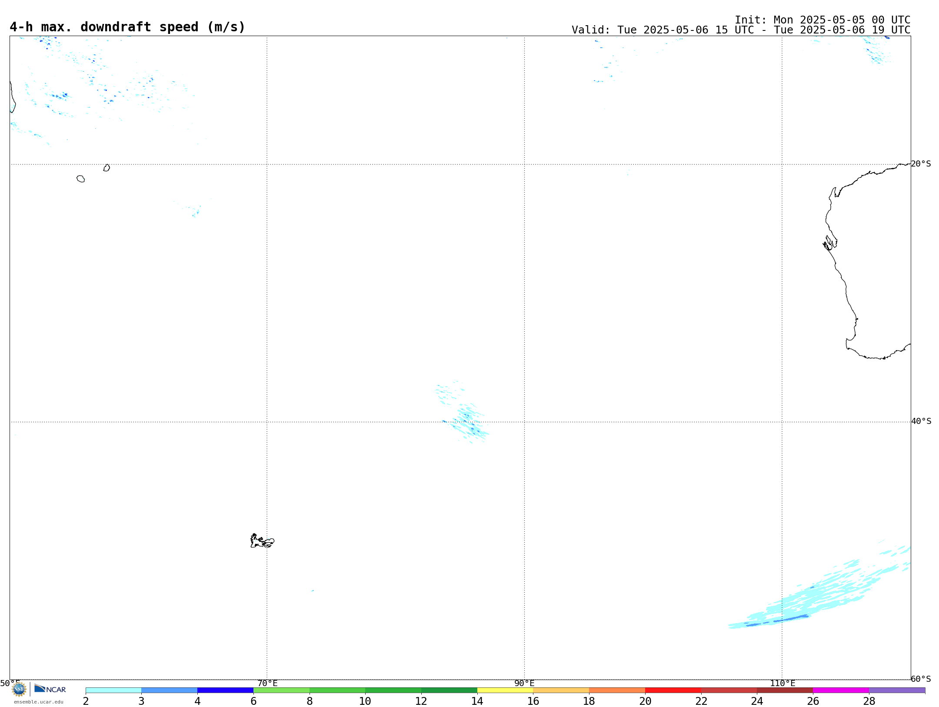Click the dark blue 4-6 m/s swatch
The height and width of the screenshot is (707, 939).
[x=226, y=690]
